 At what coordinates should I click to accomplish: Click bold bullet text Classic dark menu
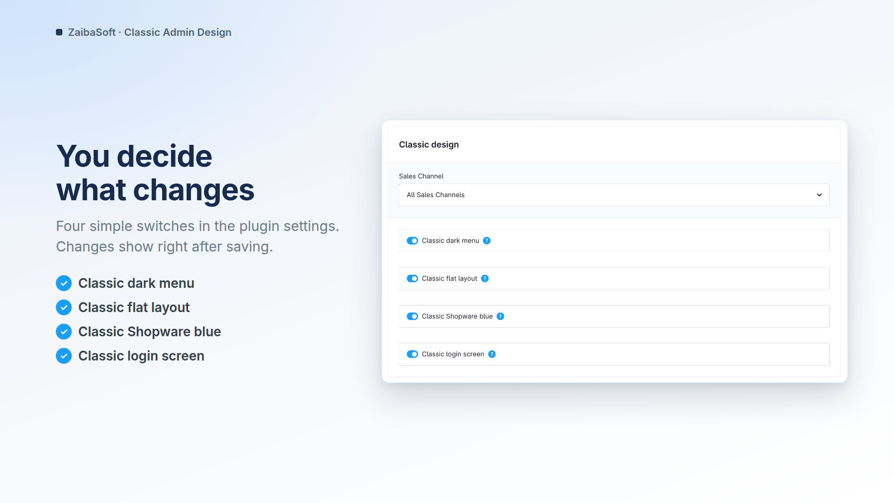tap(136, 283)
